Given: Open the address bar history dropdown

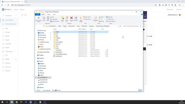Looking at the screenshot, I should (x=118, y=26).
